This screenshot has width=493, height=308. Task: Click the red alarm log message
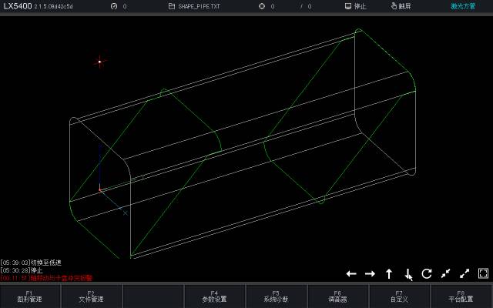point(46,278)
